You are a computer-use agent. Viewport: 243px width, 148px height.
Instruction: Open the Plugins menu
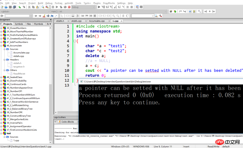click(97, 3)
